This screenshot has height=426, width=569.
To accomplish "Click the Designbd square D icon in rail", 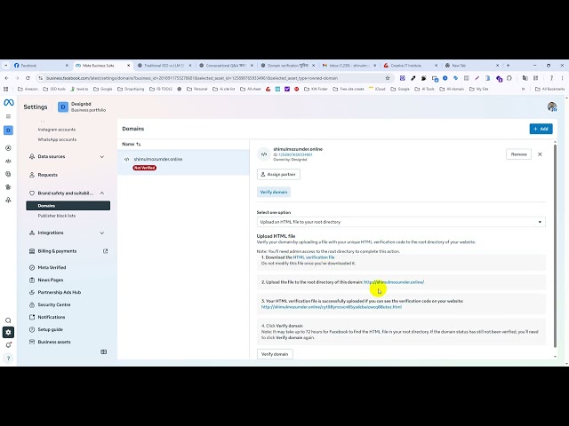I will click(x=8, y=130).
